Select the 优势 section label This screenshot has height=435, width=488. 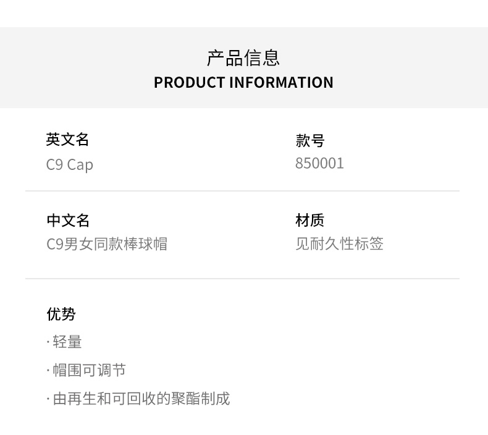point(61,314)
